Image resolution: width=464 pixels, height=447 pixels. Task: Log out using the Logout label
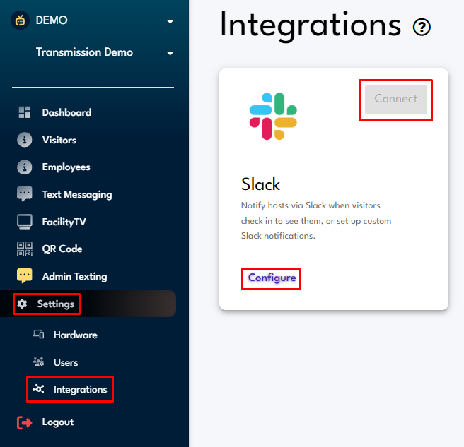click(58, 422)
